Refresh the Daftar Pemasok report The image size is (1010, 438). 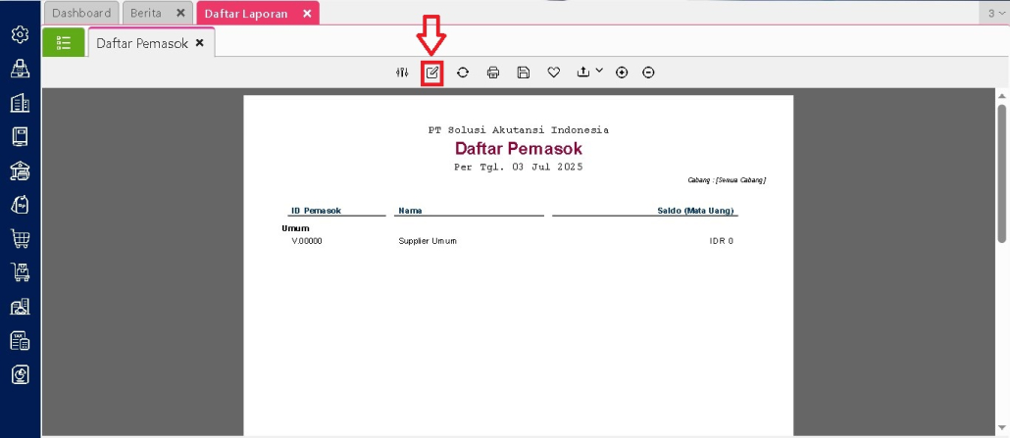coord(463,73)
